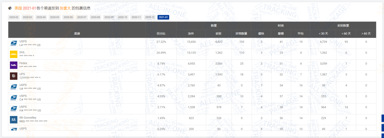Click the 1Z tracking pattern under UPS

[30, 78]
